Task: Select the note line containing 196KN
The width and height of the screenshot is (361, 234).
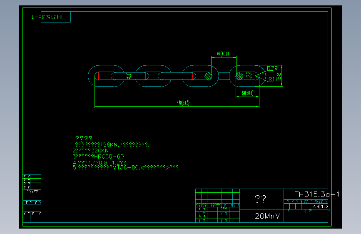Action: (111, 144)
